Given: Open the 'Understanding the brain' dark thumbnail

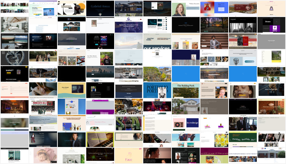Looking at the screenshot, I should tap(100, 156).
